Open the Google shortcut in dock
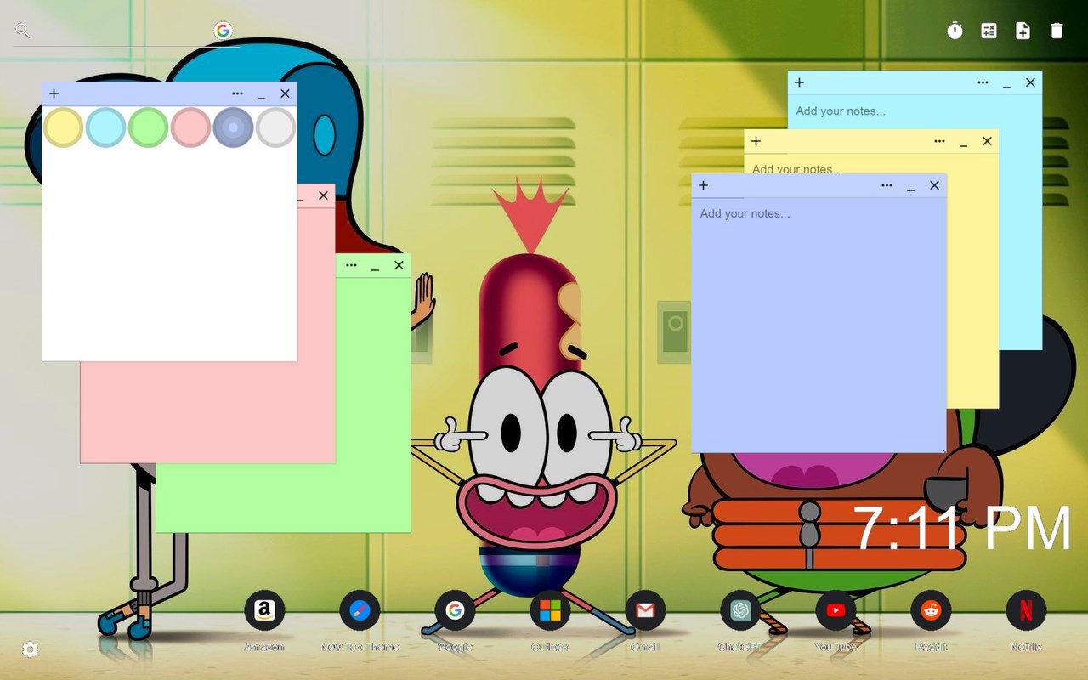The image size is (1088, 680). click(x=455, y=610)
